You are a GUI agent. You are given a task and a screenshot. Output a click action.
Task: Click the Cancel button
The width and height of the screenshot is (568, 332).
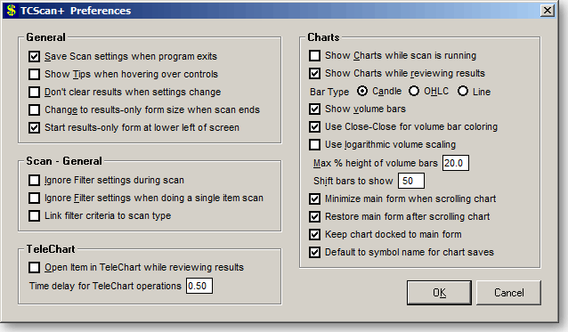pyautogui.click(x=508, y=293)
